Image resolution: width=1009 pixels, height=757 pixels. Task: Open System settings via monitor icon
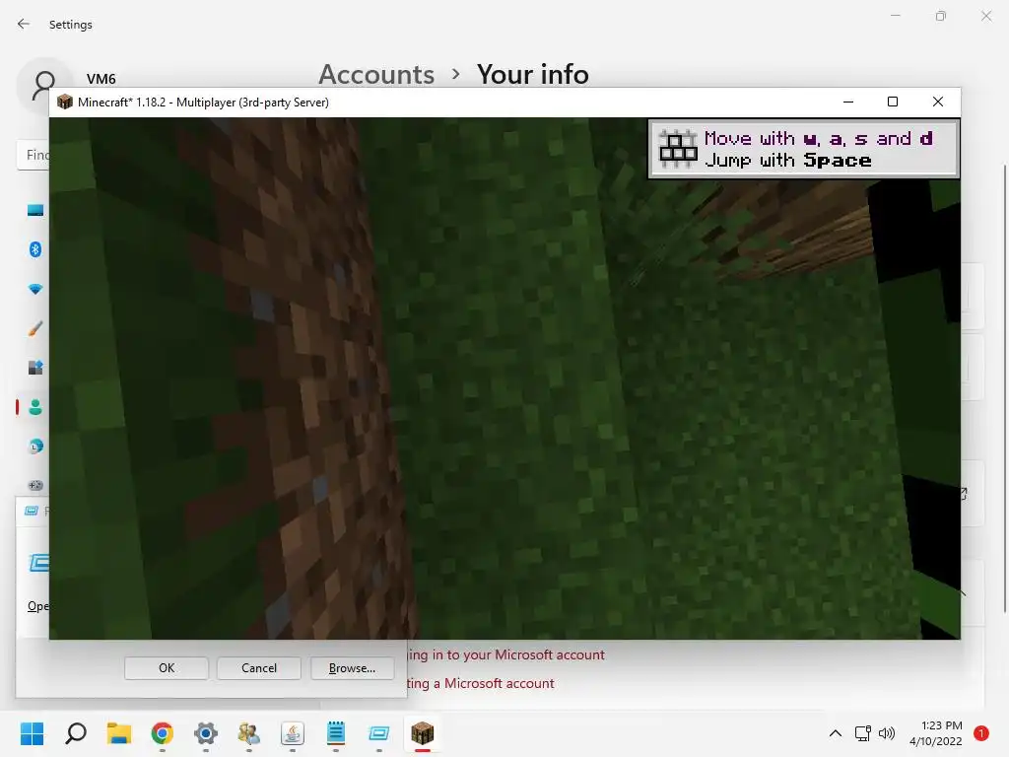35,211
